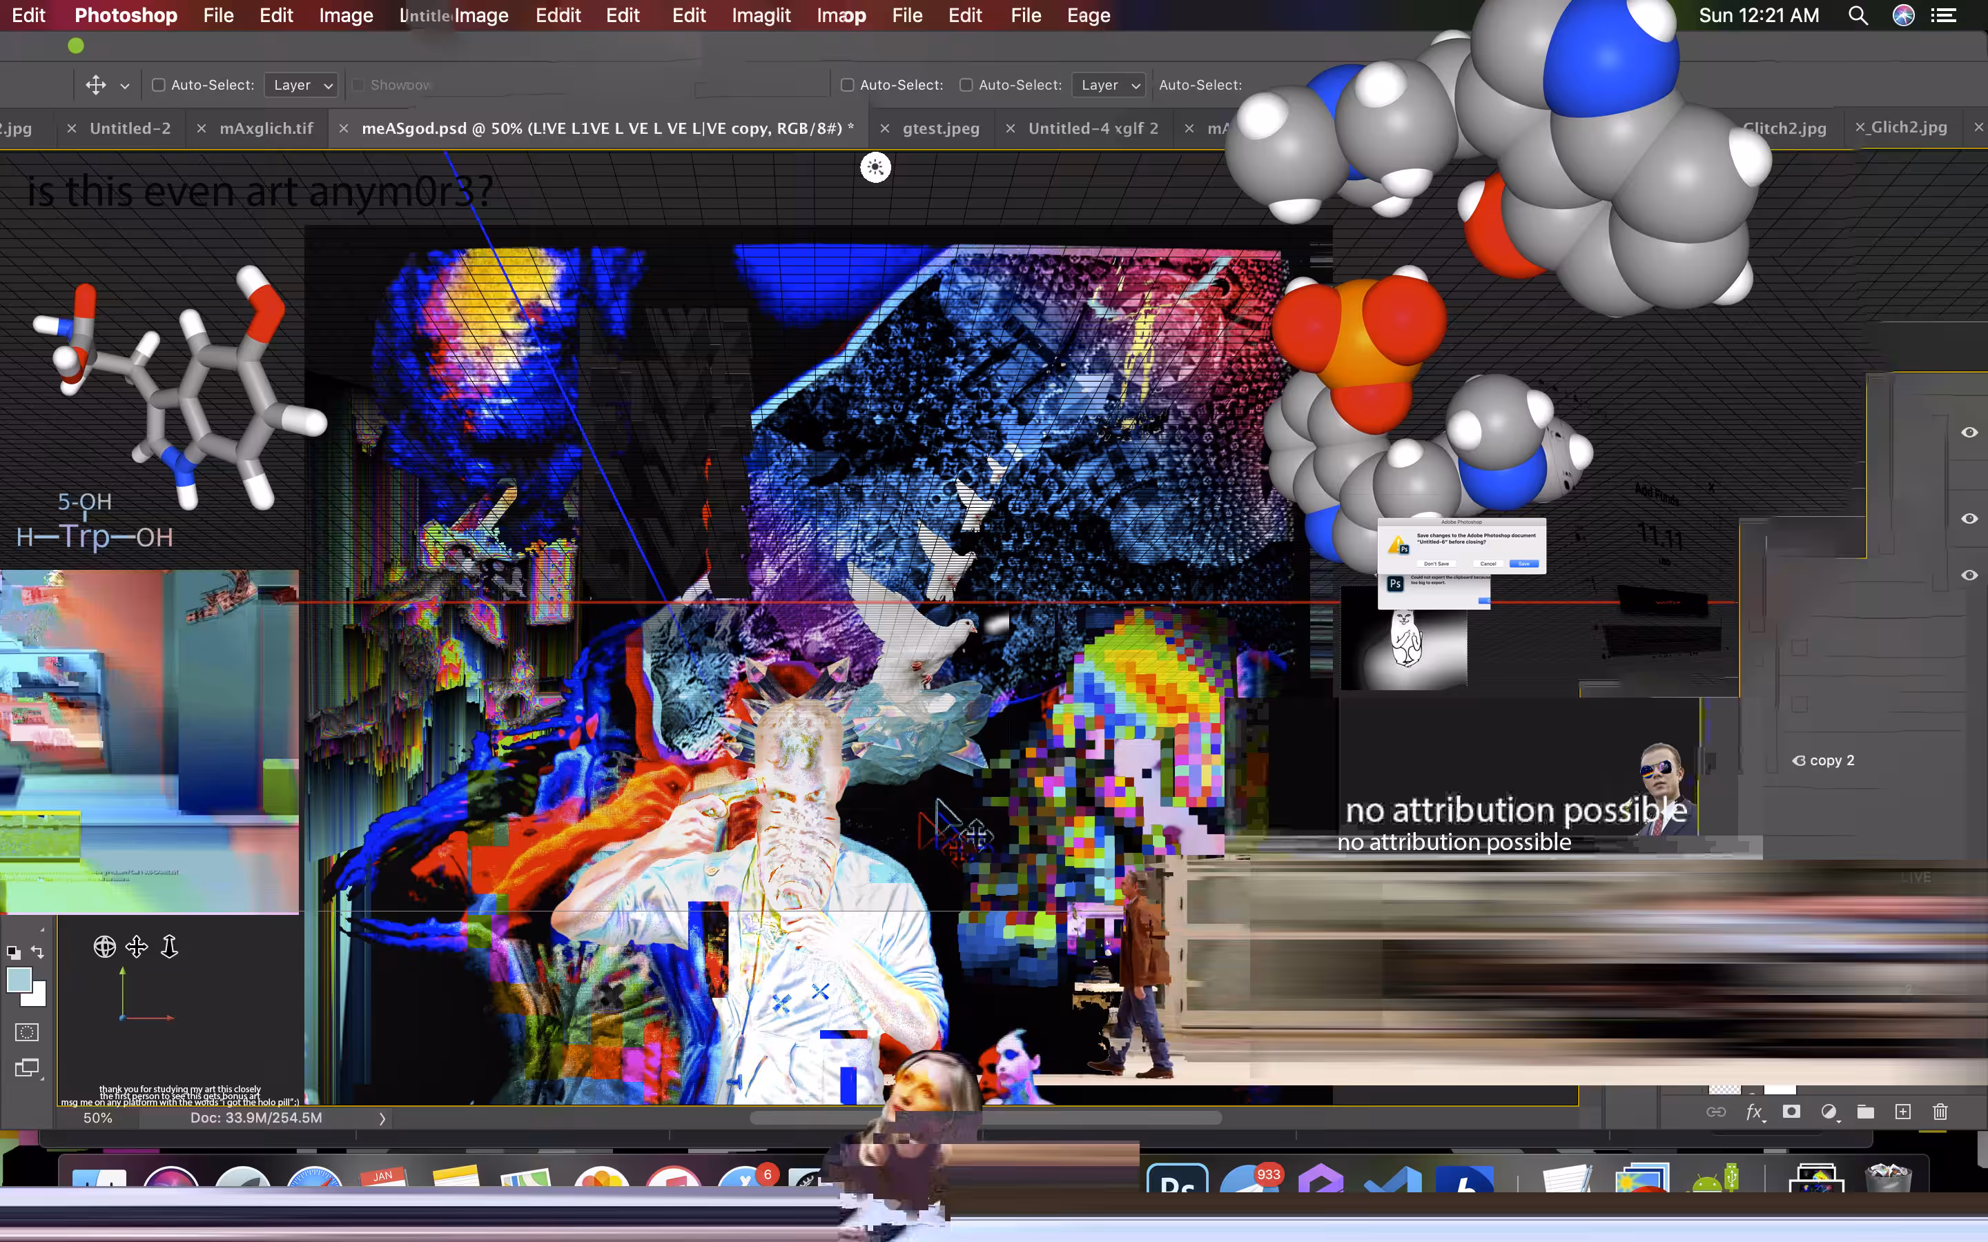This screenshot has height=1242, width=1988.
Task: Create a new adjustment layer icon
Action: 1829,1112
